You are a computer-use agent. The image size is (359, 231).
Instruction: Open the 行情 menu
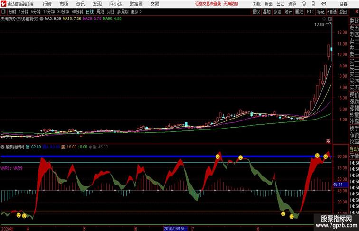(x=47, y=4)
